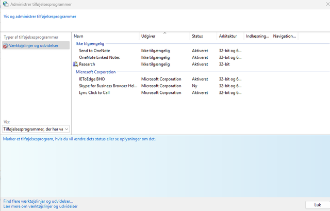The height and width of the screenshot is (211, 330).
Task: Click the Navigation... column header
Action: [285, 36]
